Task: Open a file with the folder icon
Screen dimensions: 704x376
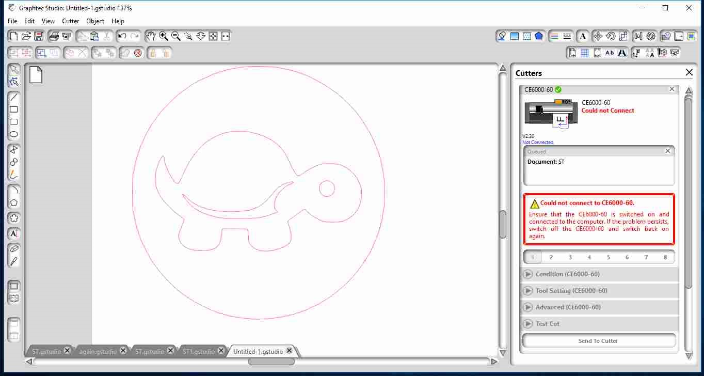Action: coord(26,36)
